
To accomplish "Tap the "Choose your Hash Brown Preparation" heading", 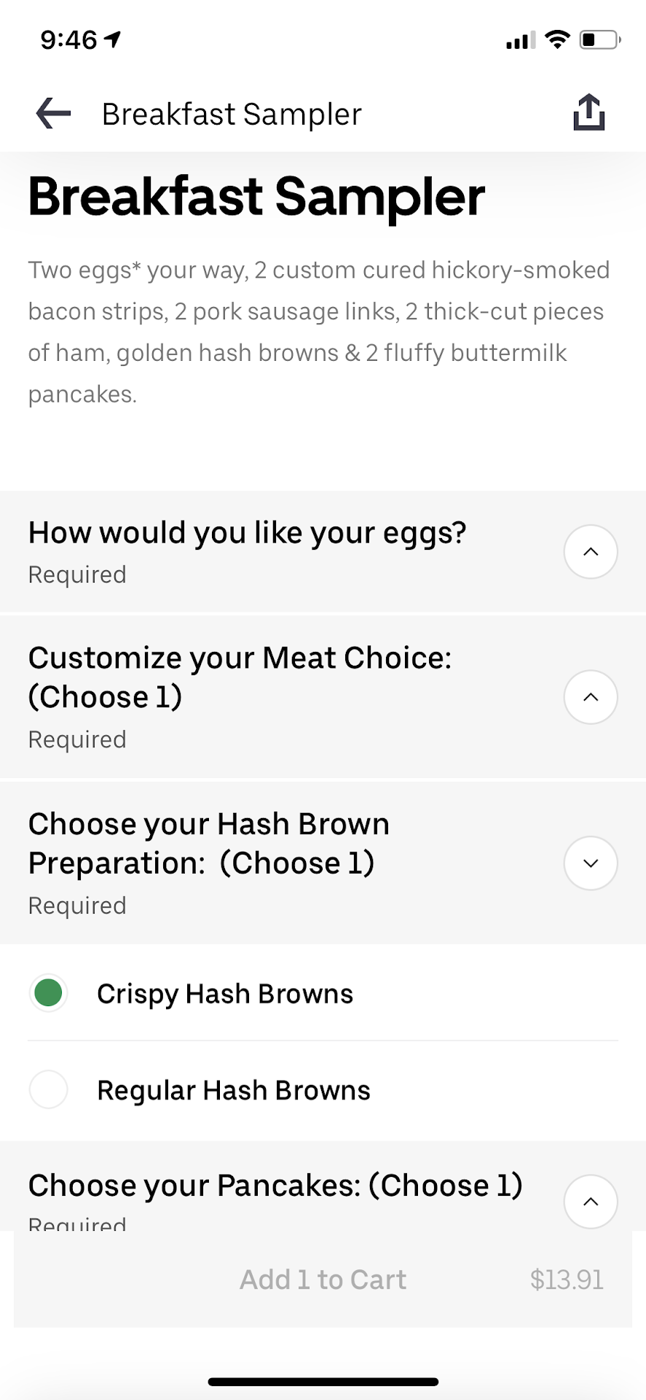I will click(209, 844).
